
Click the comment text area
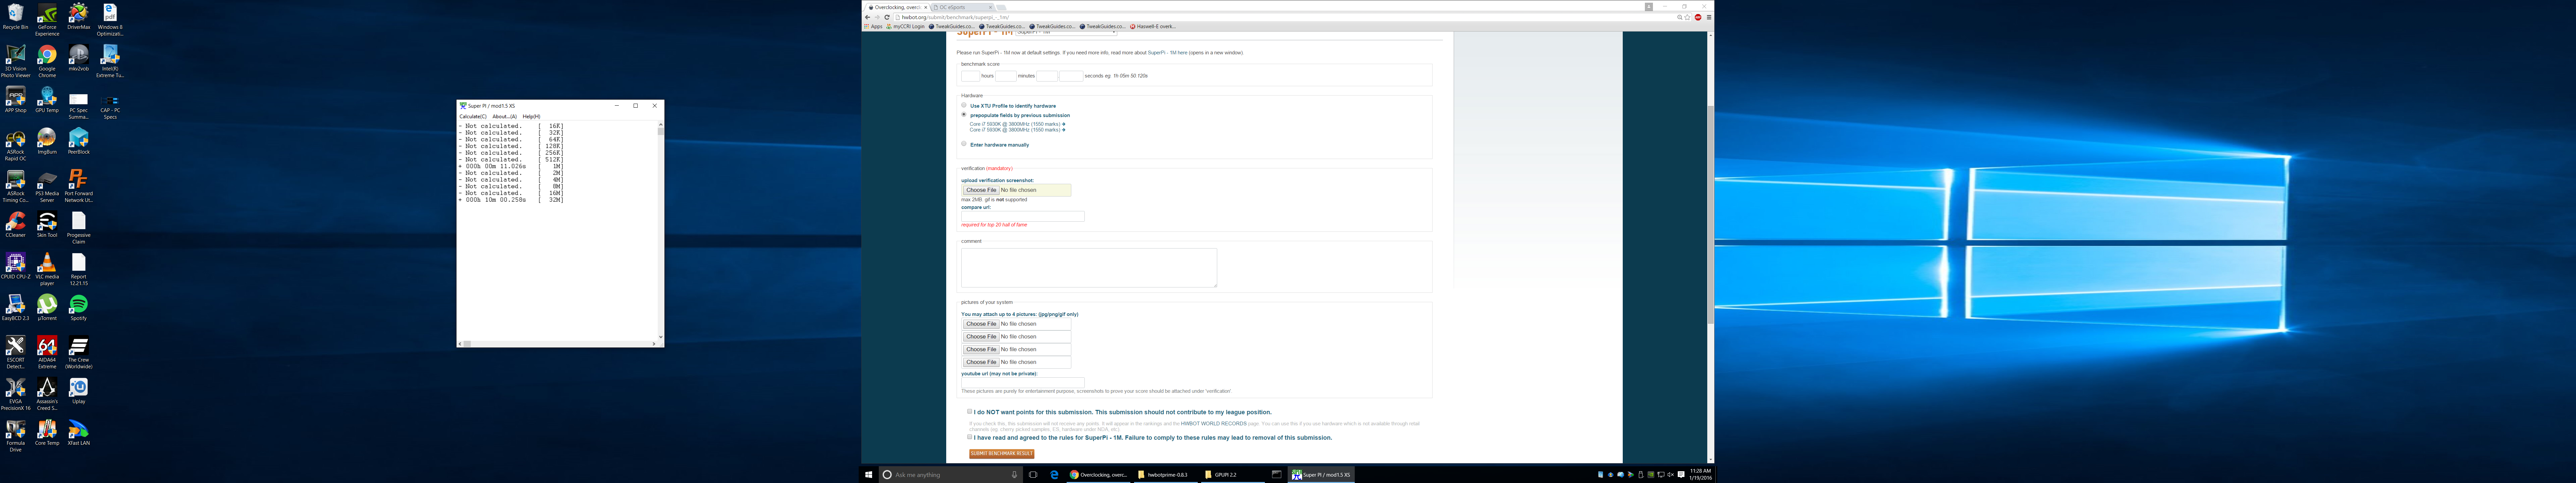point(1089,268)
